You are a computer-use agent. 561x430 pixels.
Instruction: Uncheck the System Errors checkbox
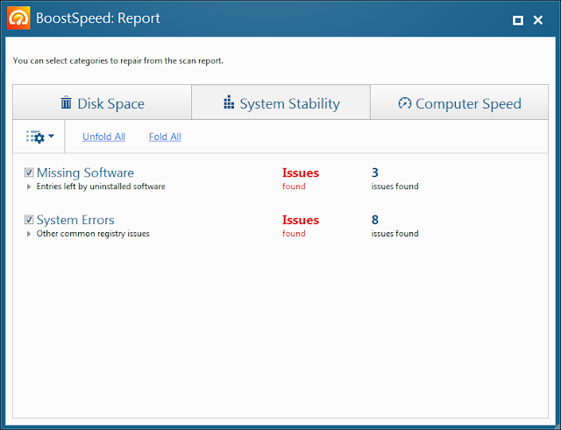[x=29, y=220]
